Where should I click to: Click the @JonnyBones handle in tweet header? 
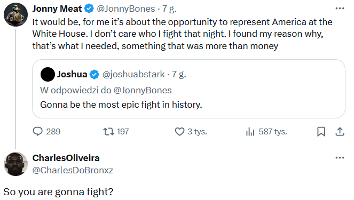tap(126, 9)
